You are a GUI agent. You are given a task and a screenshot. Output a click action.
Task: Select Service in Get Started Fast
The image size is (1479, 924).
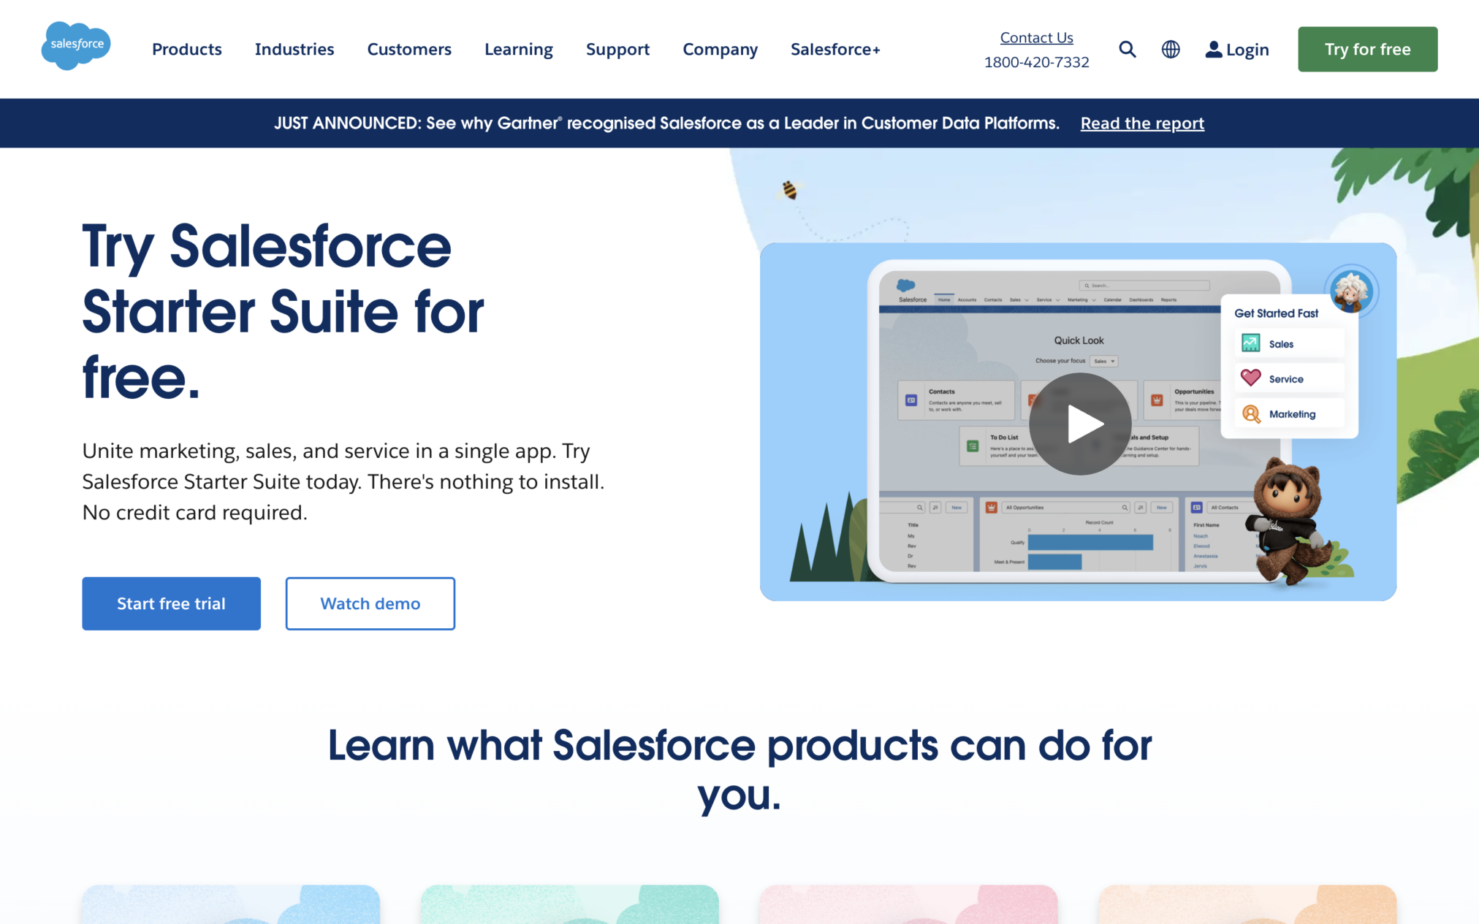click(x=1289, y=378)
